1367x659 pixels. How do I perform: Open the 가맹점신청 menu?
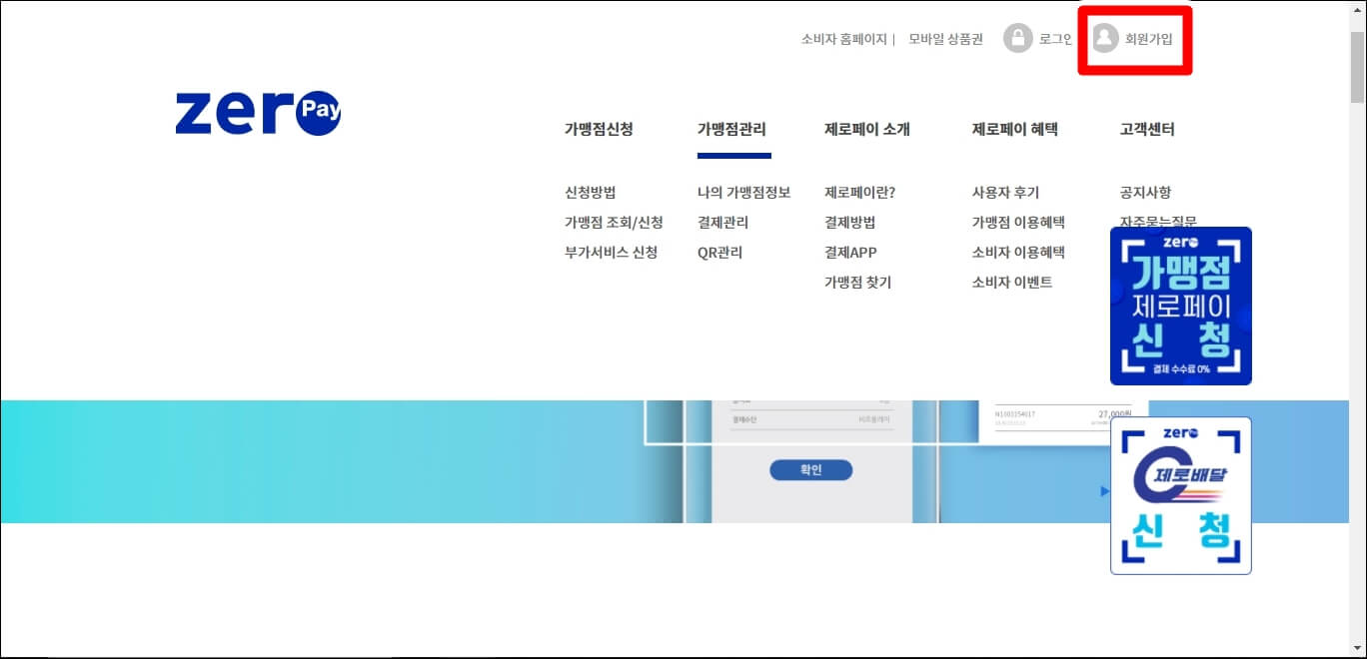click(599, 129)
